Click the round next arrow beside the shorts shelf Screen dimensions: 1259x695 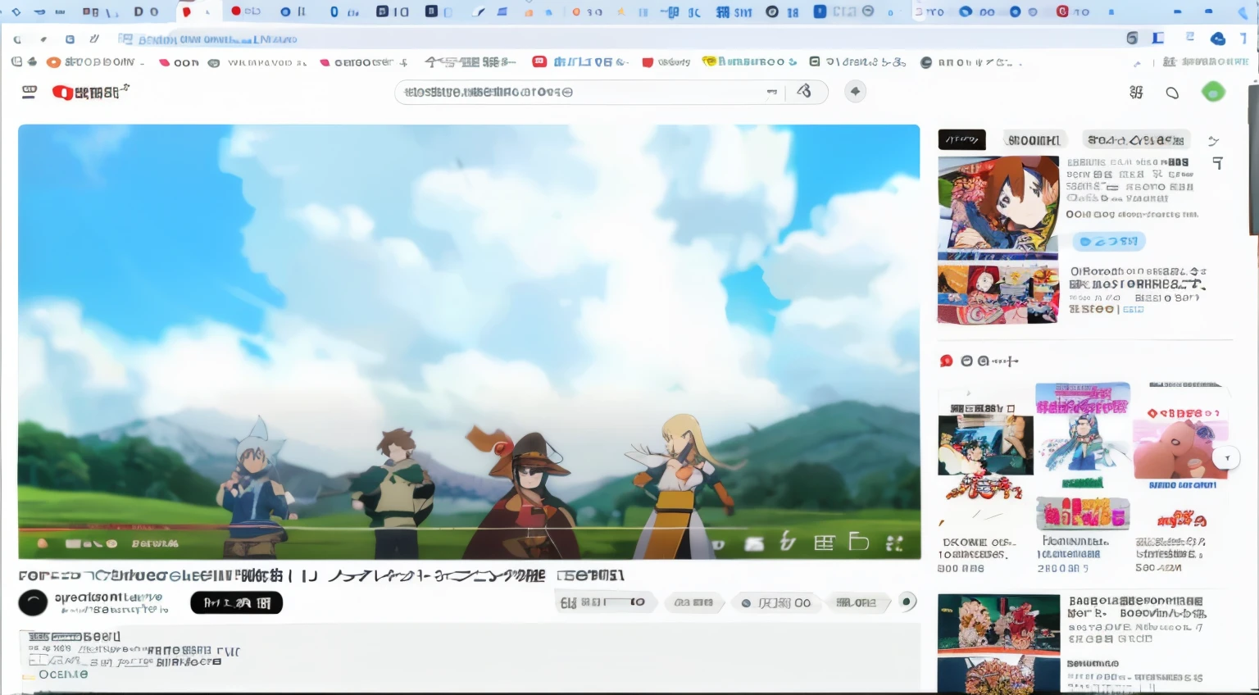pos(1227,458)
